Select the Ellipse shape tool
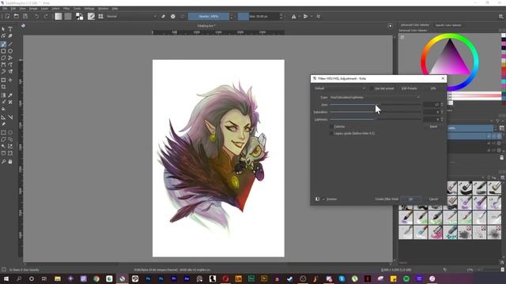Viewport: 506px width, 284px height. (x=10, y=51)
